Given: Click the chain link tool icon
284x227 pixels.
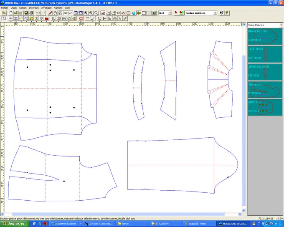Looking at the screenshot, I should [x=125, y=18].
